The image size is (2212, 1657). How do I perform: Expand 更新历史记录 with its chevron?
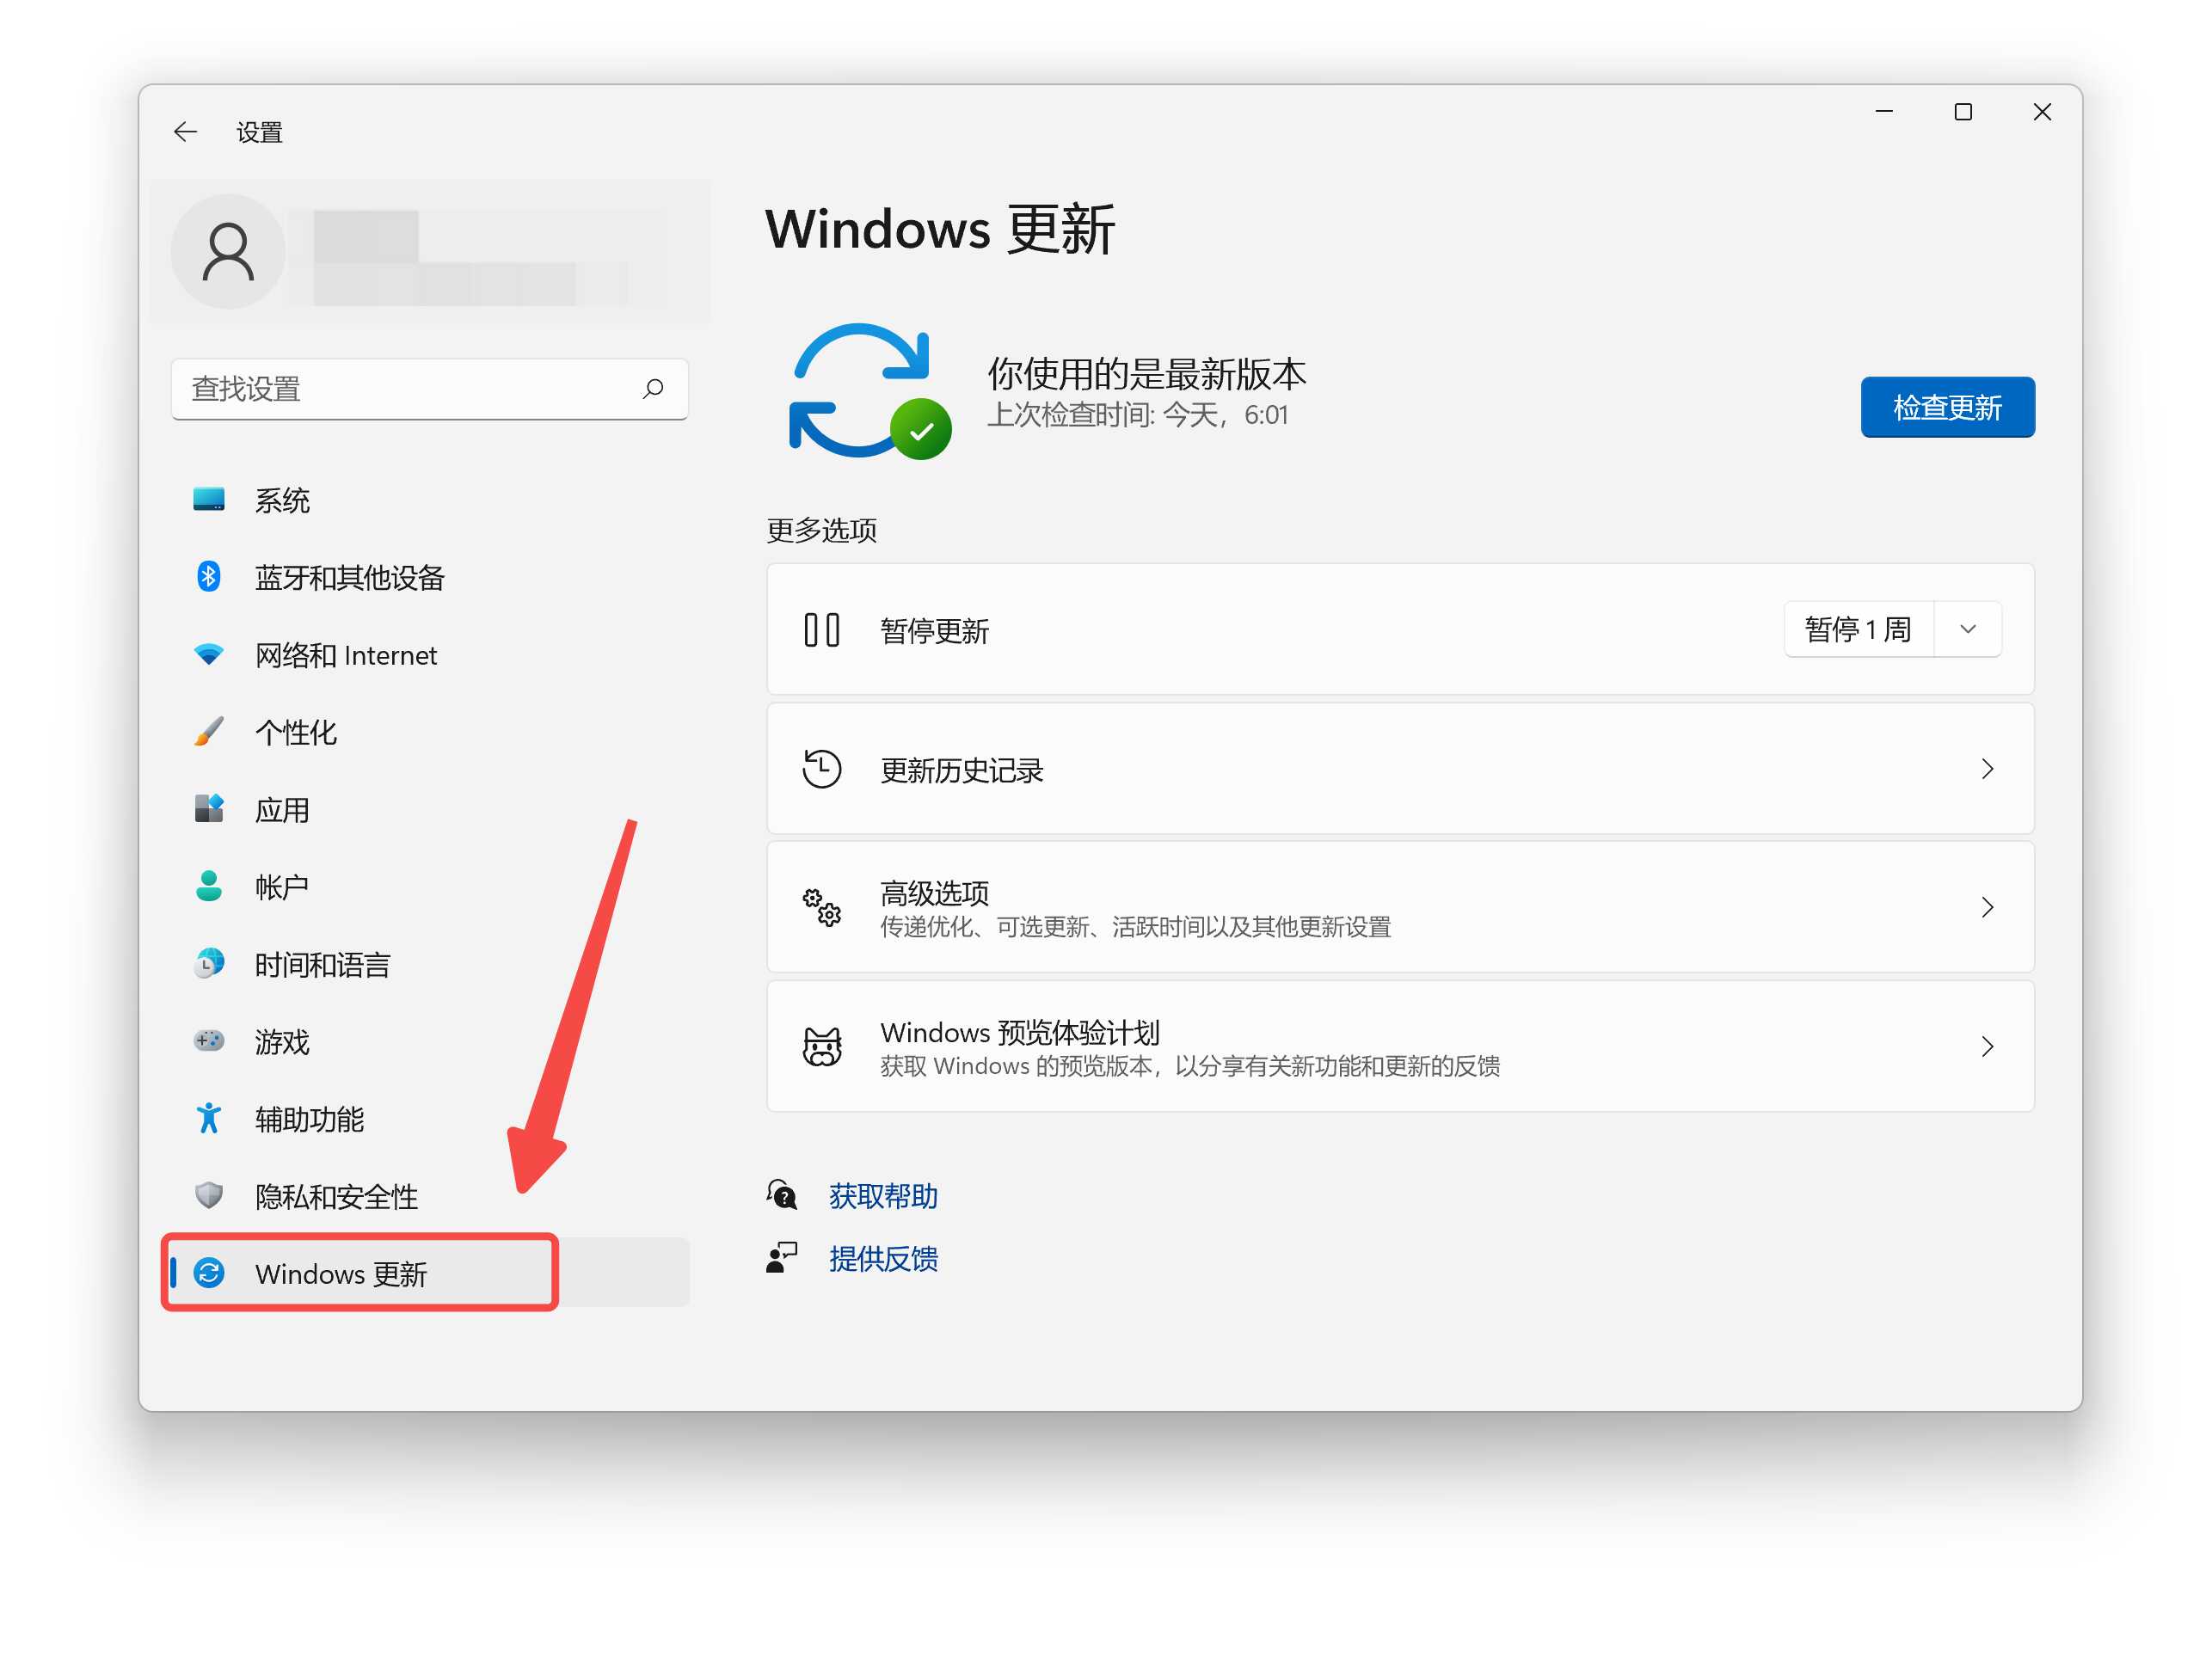point(1987,769)
